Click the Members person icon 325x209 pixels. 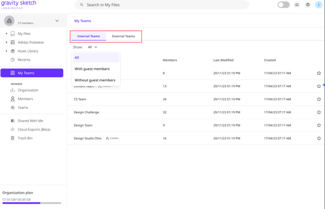[12, 99]
